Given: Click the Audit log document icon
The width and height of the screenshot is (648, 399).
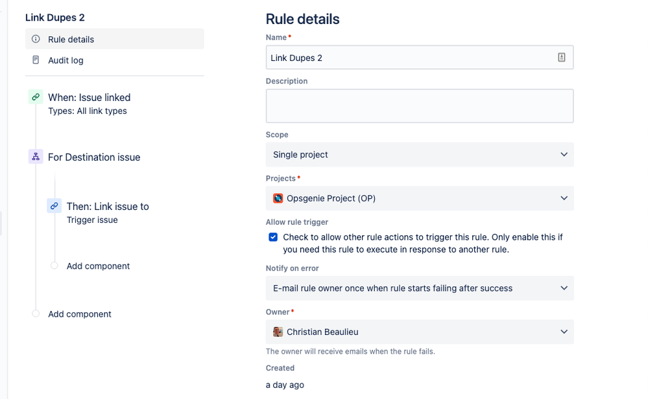Looking at the screenshot, I should [36, 60].
